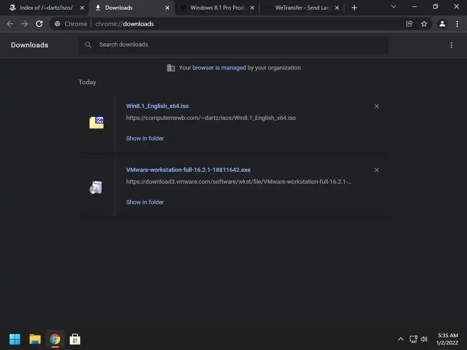
Task: Open the Chrome three-dot menu in the toolbar
Action: [x=457, y=24]
